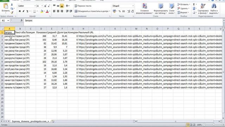The image size is (225, 127).
Task: Toggle Перенос текста wrap text
Action: pyautogui.click(x=83, y=6)
